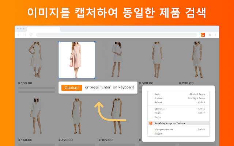Click the orange icon beside Search by image
The width and height of the screenshot is (234, 146).
pos(151,123)
